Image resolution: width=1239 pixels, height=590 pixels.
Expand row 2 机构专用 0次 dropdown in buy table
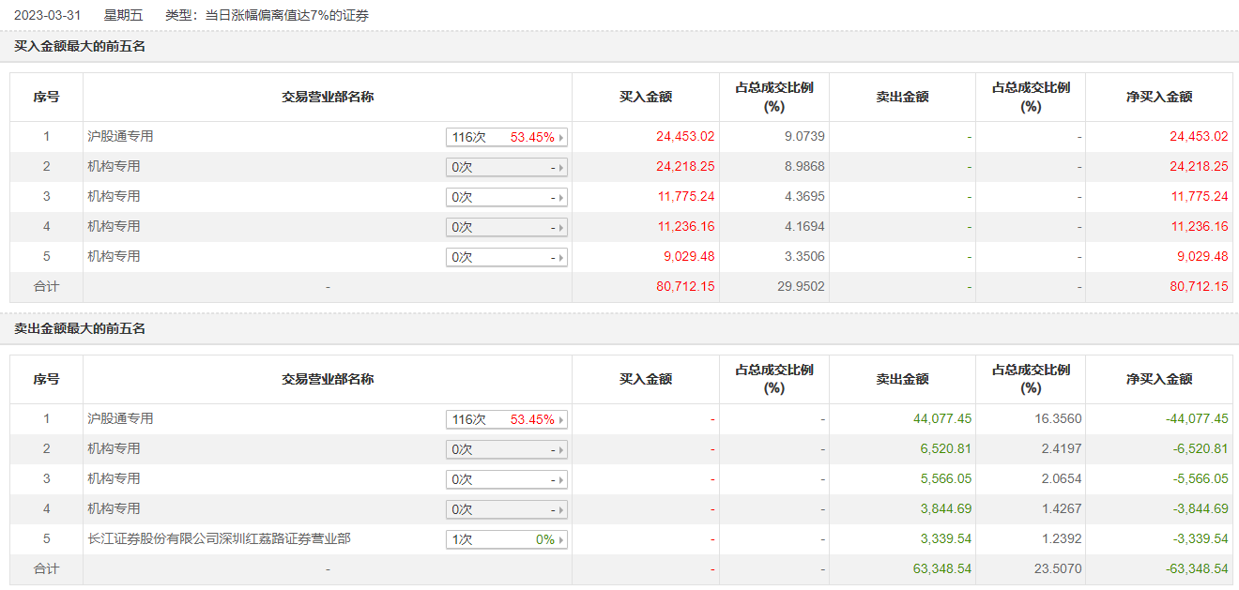point(507,168)
